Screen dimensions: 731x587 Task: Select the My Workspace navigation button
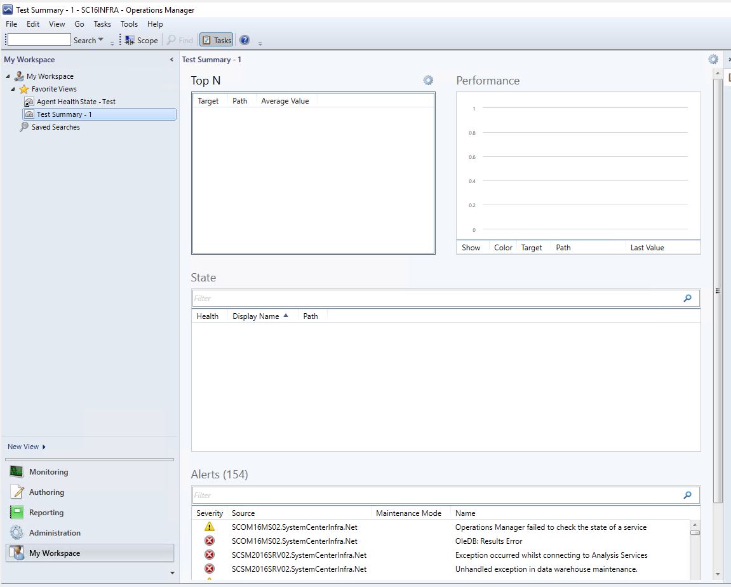tap(90, 553)
